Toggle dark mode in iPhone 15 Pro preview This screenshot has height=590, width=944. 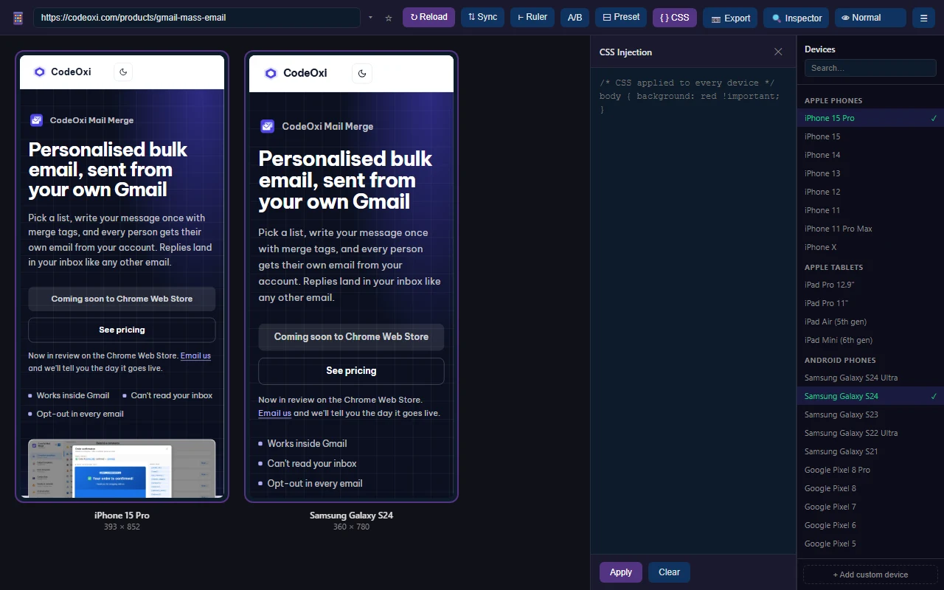pos(123,72)
